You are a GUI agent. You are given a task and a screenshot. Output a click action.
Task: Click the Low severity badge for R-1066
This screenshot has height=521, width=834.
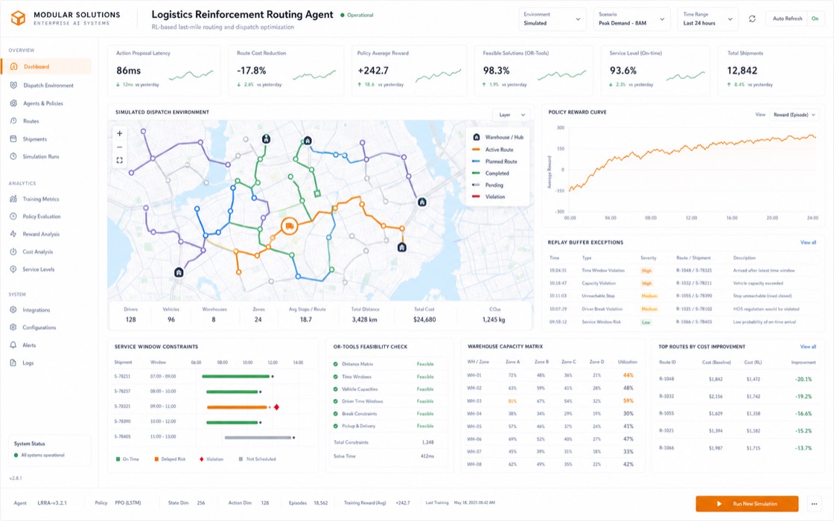click(x=646, y=322)
